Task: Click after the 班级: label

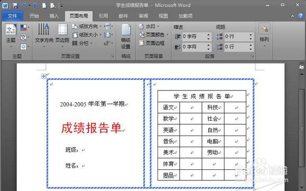Action: pyautogui.click(x=84, y=150)
